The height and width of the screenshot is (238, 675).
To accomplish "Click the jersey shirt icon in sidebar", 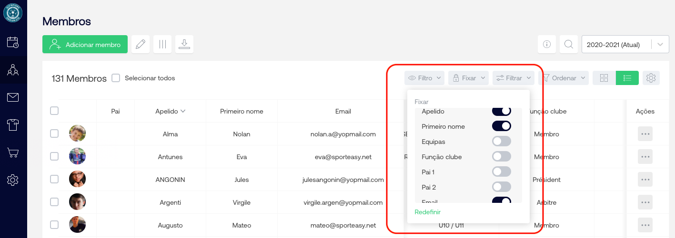I will click(x=13, y=125).
